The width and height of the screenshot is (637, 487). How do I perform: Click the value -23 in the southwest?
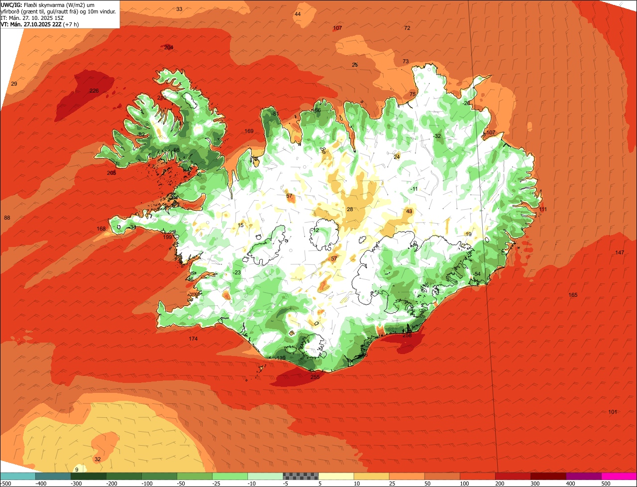(237, 272)
